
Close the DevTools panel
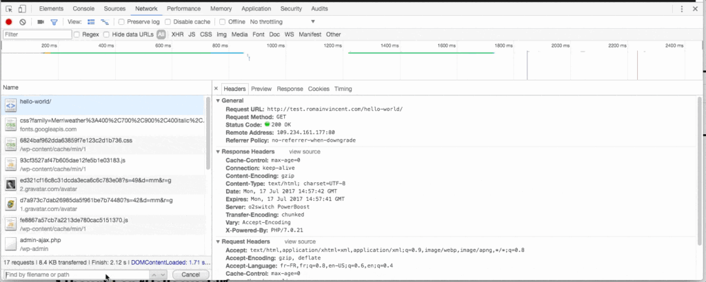click(695, 8)
